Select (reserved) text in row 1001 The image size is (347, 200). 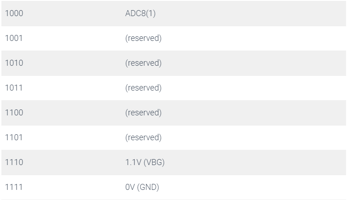(143, 38)
